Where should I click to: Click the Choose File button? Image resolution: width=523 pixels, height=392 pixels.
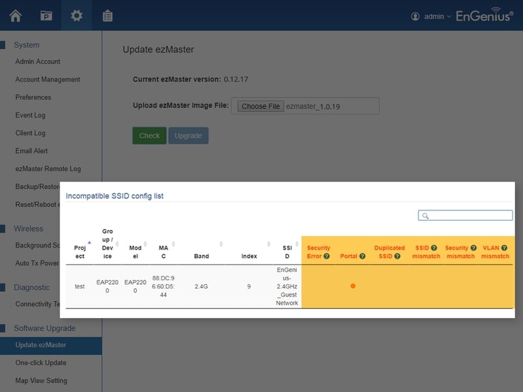[260, 106]
